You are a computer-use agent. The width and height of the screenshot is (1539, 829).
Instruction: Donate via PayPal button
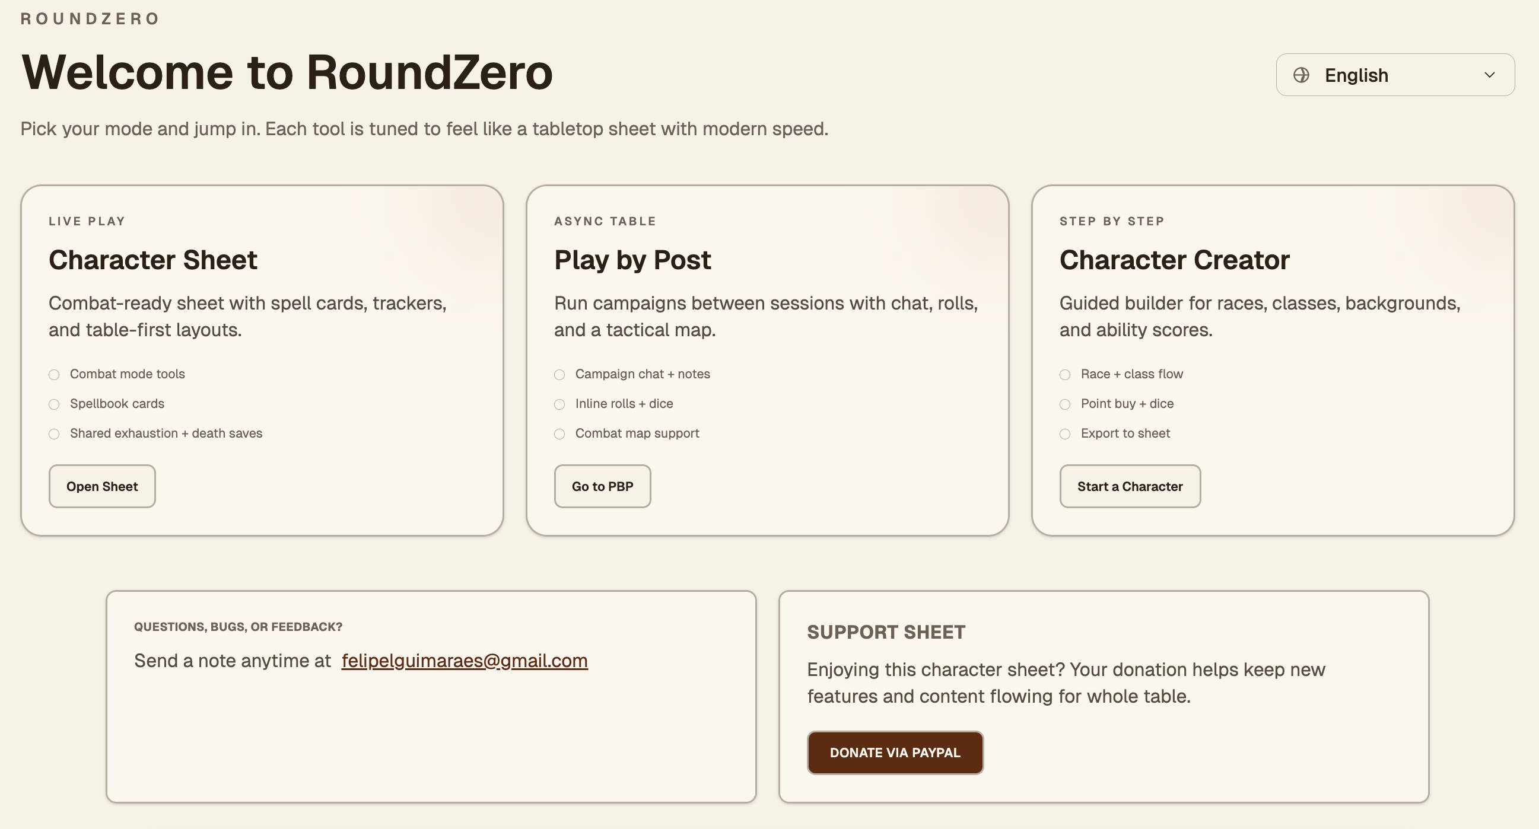click(895, 753)
